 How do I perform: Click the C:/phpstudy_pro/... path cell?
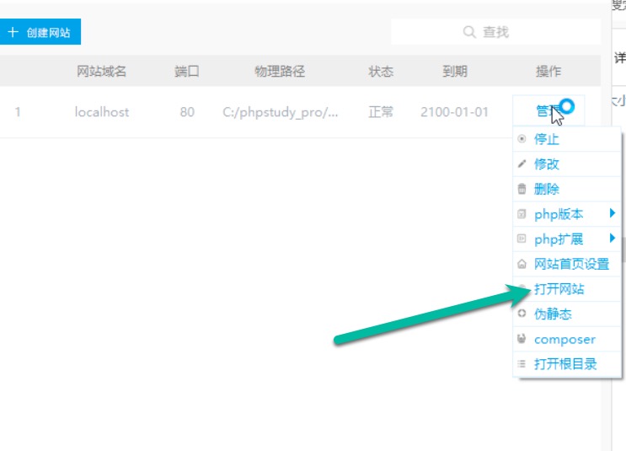point(281,112)
